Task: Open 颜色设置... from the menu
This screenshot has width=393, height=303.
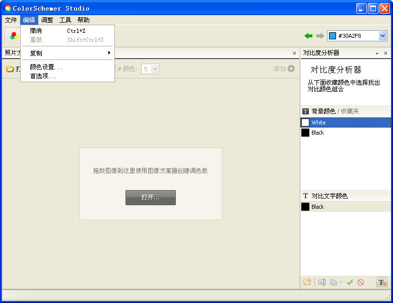Action: [x=68, y=67]
